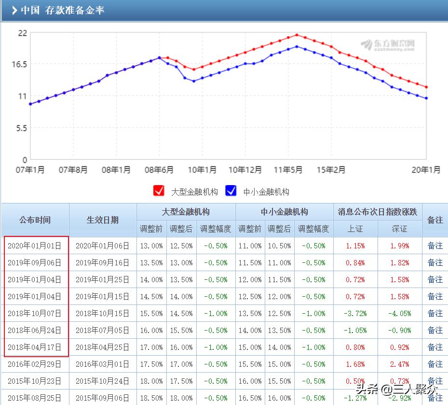Click the blue arrow icon beside 中国 存款准备金率 title
The width and height of the screenshot is (448, 405).
coord(14,10)
